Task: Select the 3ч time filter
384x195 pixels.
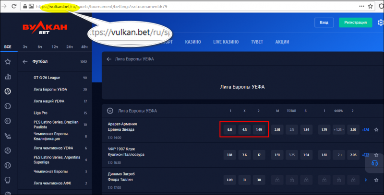Action: point(25,46)
